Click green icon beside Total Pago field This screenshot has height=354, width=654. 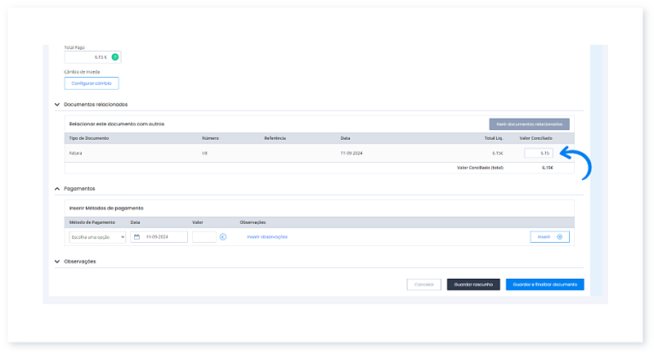115,57
